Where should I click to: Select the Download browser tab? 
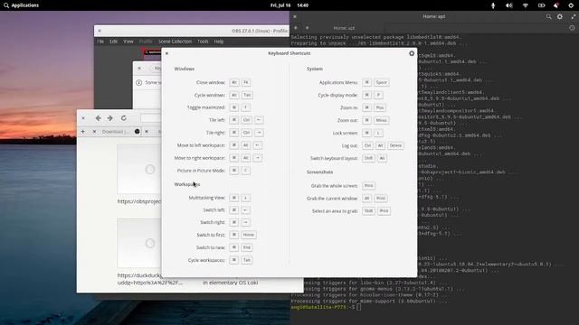(116, 132)
